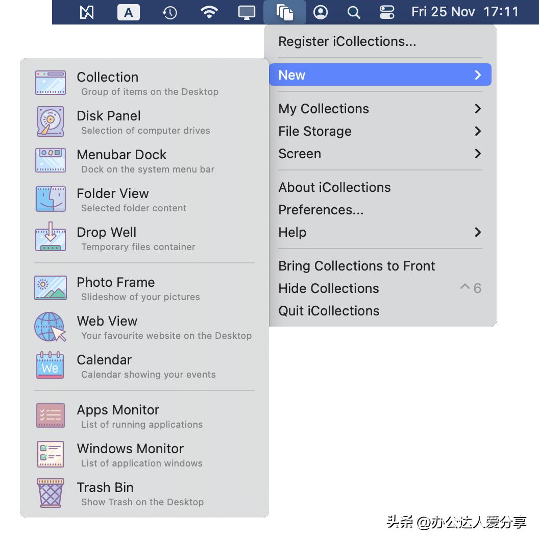This screenshot has width=539, height=541.
Task: Expand the File Storage submenu
Action: (x=315, y=131)
